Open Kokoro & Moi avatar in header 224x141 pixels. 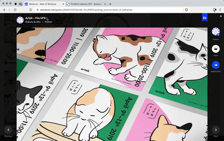(20, 20)
